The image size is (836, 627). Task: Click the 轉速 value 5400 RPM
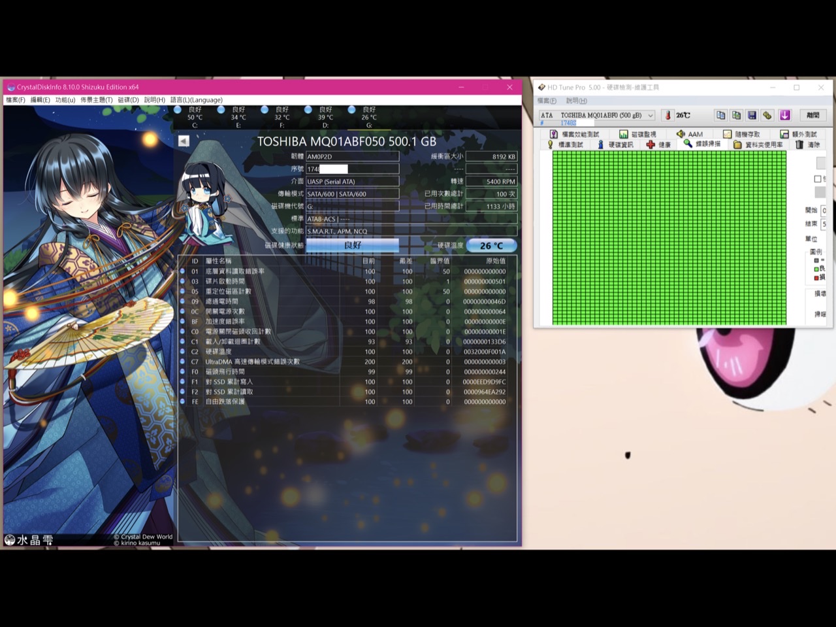click(490, 181)
